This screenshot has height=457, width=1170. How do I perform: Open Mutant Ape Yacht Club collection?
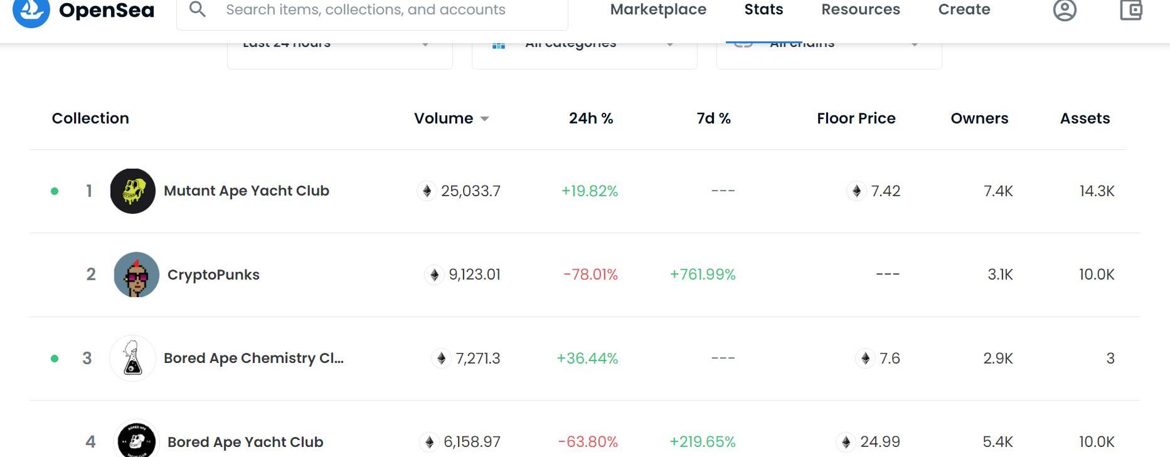click(x=247, y=191)
